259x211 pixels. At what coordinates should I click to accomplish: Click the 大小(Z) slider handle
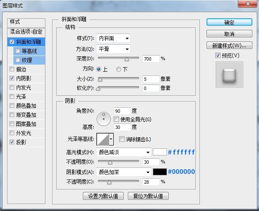pyautogui.click(x=100, y=80)
